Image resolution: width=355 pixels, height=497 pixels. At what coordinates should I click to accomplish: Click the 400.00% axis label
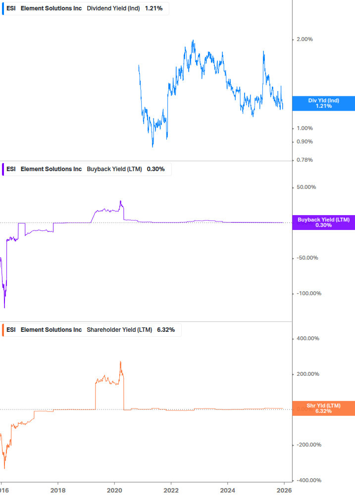[x=308, y=339]
